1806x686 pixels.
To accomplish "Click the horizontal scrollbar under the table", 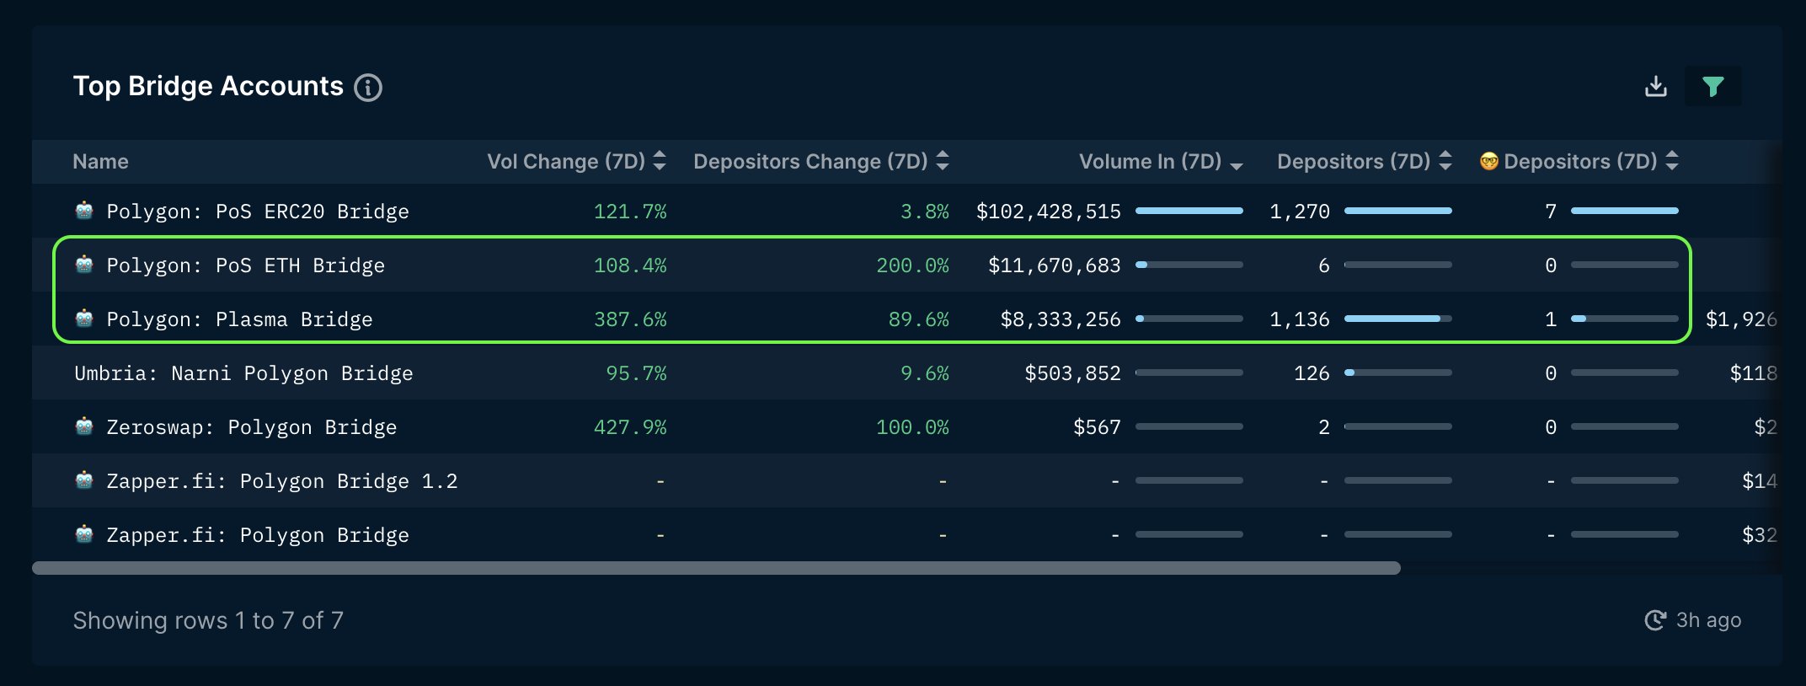I will [x=716, y=568].
